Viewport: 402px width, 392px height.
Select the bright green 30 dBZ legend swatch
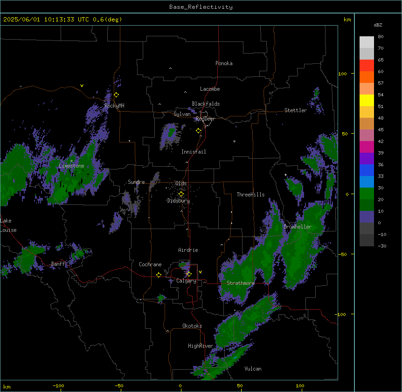click(367, 194)
